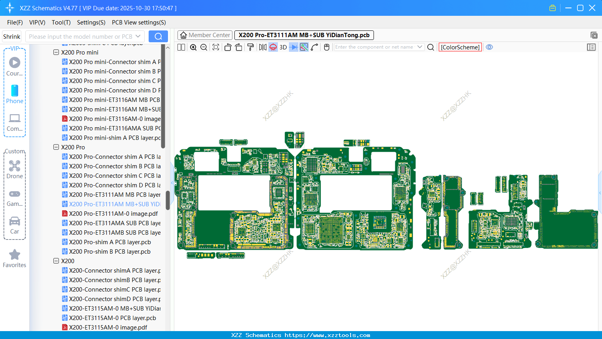The height and width of the screenshot is (339, 602).
Task: Open X200 Pro-ET3111AM-0 image.pdf file
Action: (113, 213)
